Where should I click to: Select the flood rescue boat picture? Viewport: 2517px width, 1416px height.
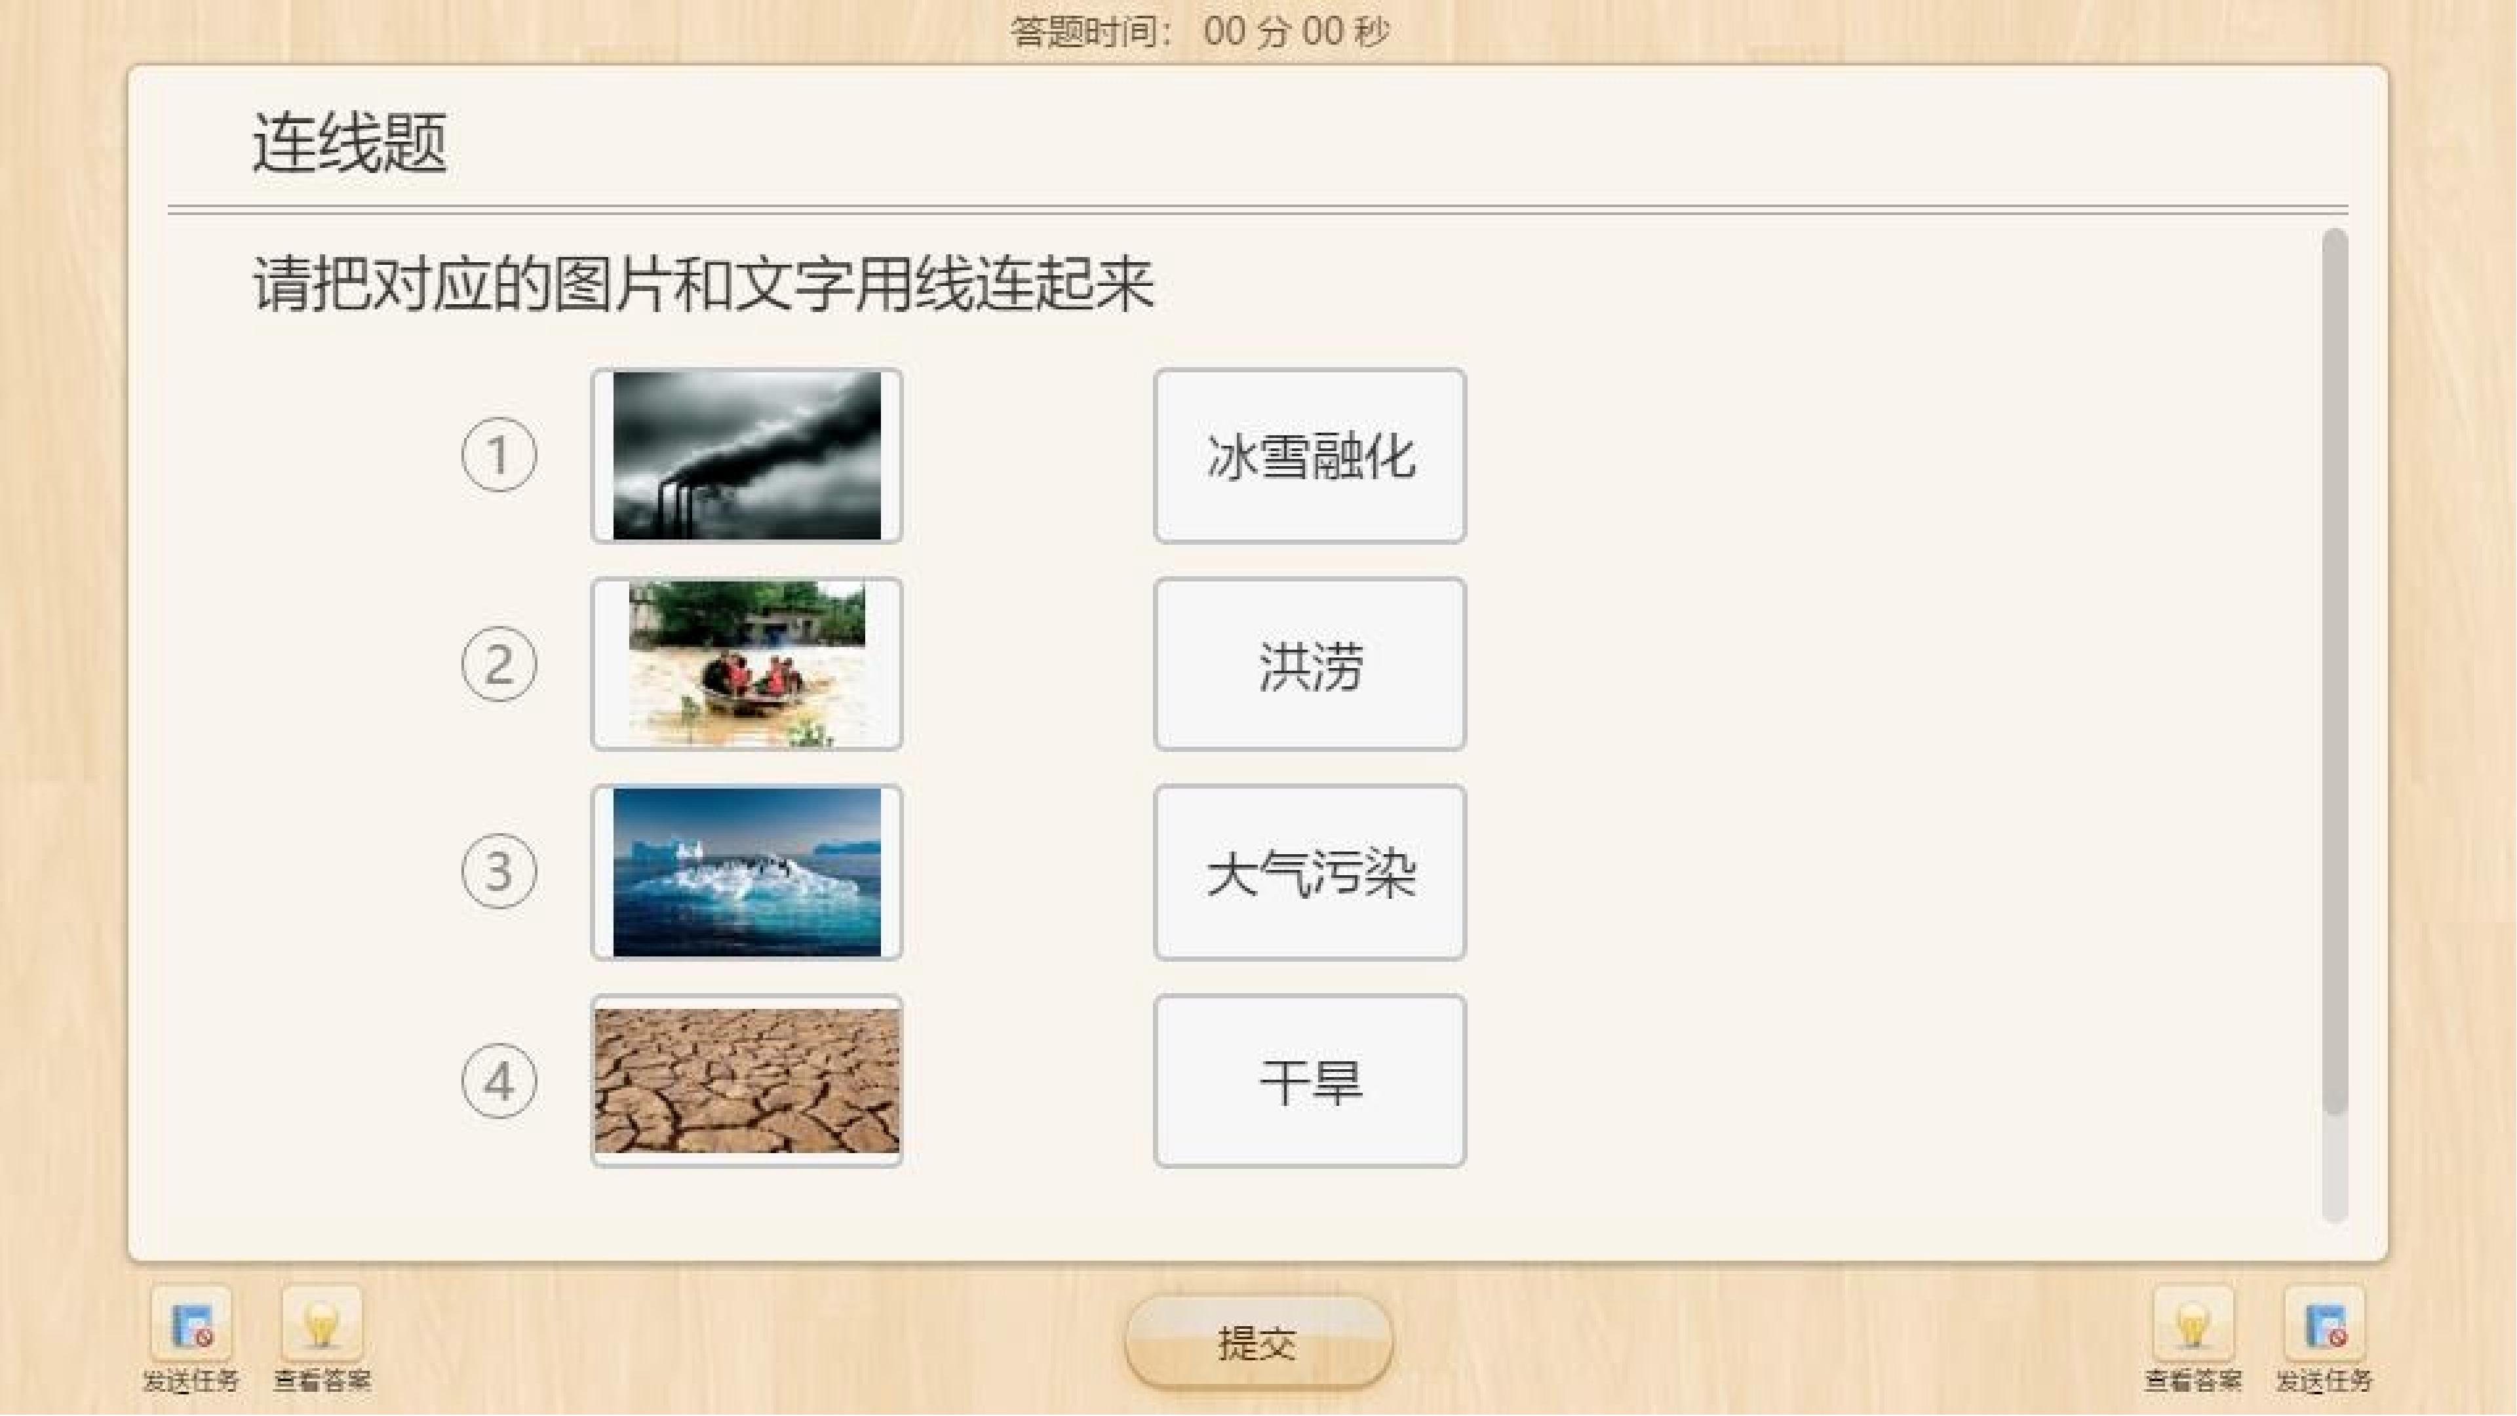(x=747, y=665)
